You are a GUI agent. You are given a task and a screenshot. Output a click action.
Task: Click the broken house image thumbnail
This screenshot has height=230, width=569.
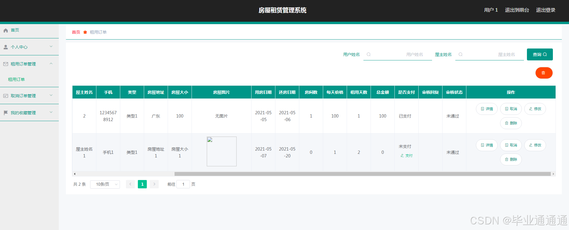pyautogui.click(x=222, y=151)
